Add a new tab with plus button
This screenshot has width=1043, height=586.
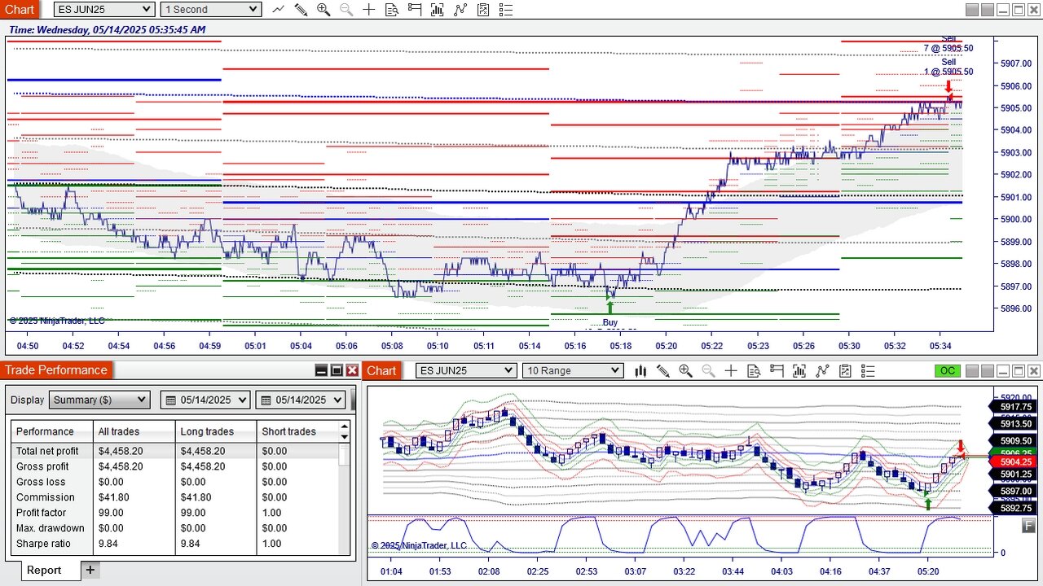click(x=90, y=570)
